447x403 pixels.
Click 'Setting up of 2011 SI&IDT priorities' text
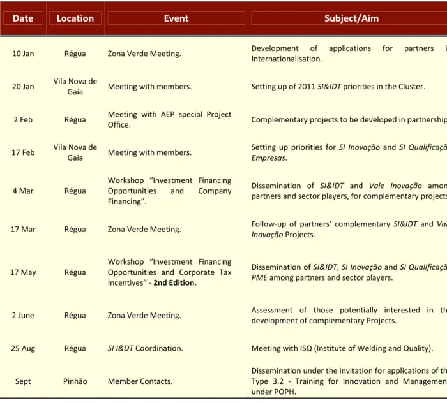[314, 87]
